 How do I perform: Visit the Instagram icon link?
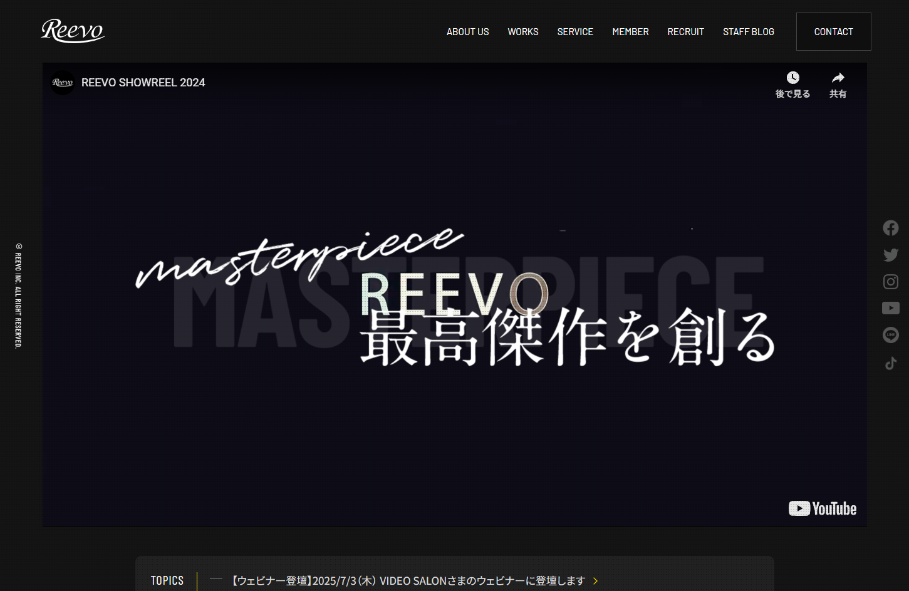890,282
